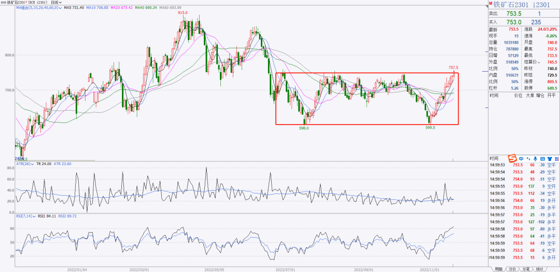The image size is (560, 272).
Task: Toggle Sogou Chinese mode 中 icon
Action: [522, 158]
